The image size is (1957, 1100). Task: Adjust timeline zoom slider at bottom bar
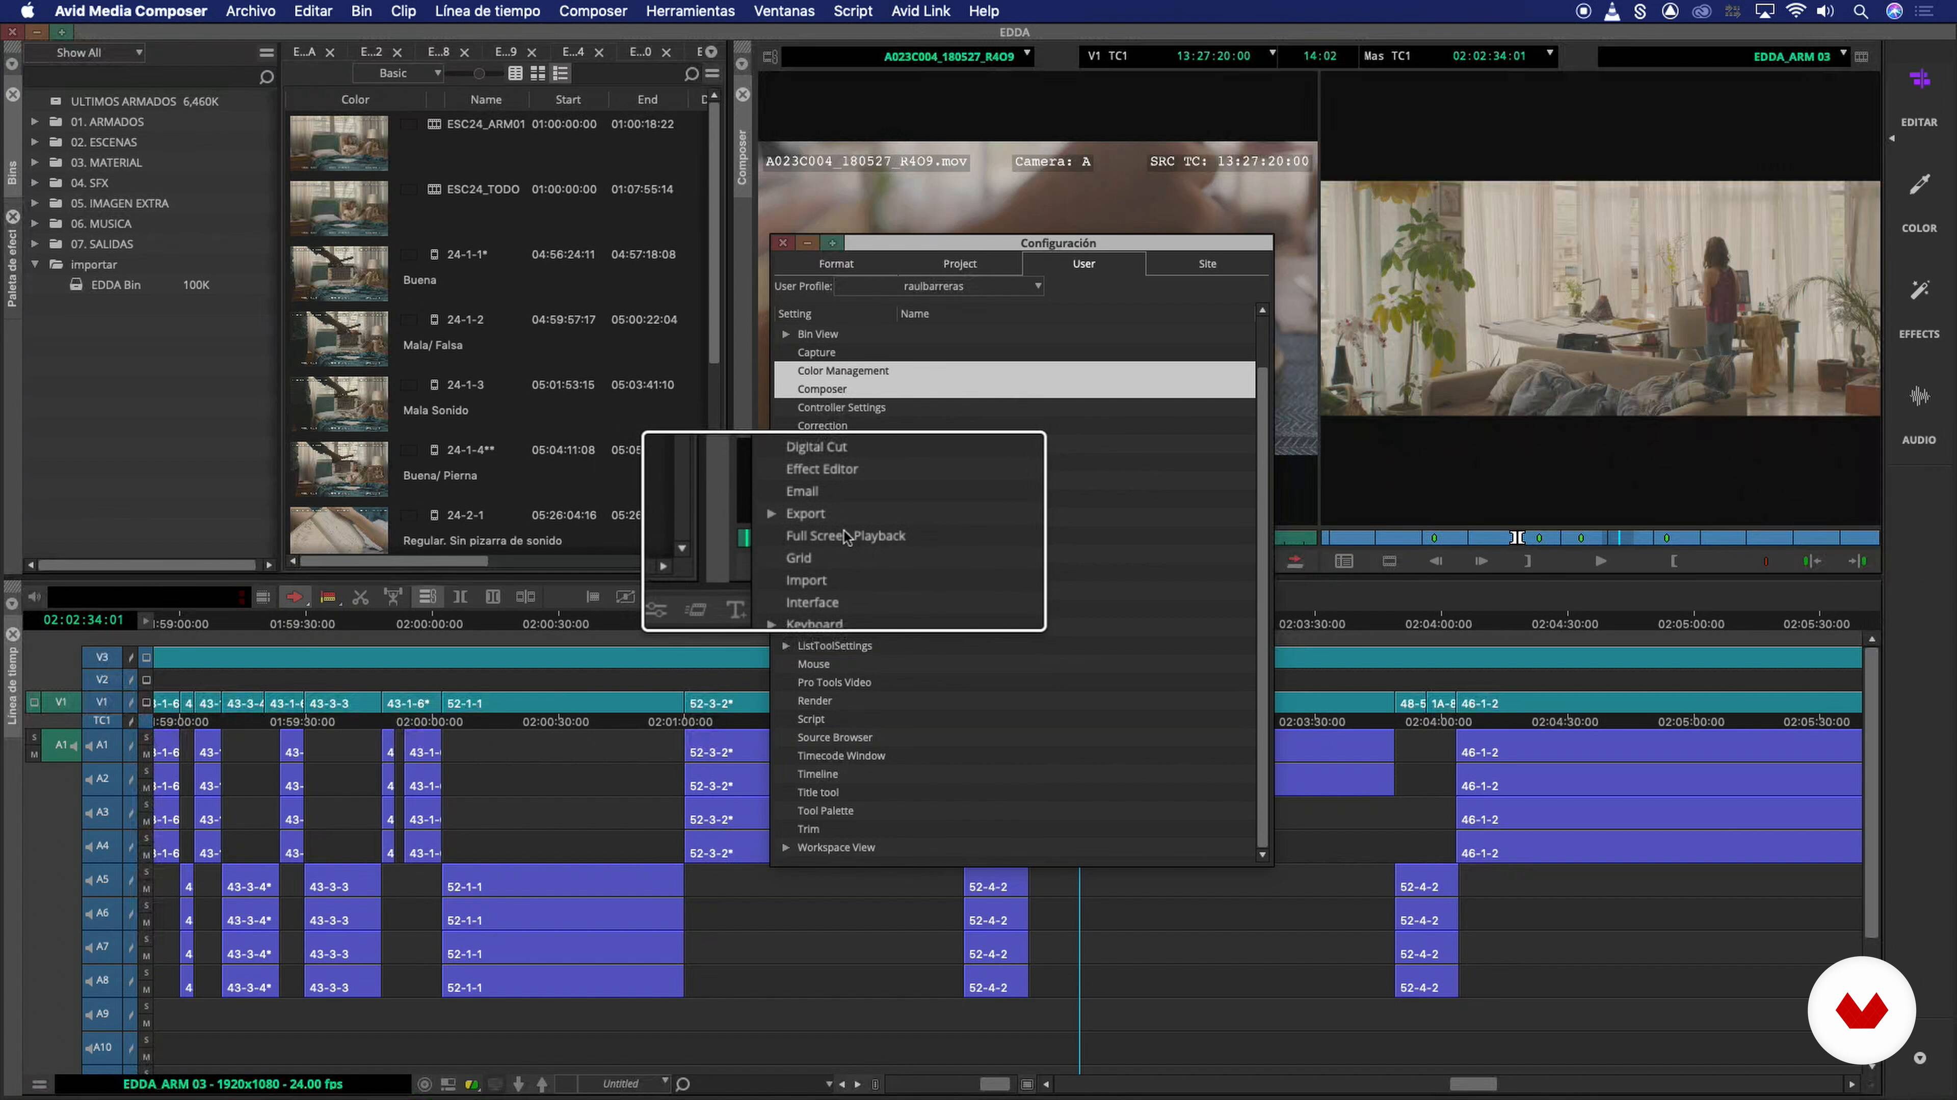click(x=994, y=1084)
